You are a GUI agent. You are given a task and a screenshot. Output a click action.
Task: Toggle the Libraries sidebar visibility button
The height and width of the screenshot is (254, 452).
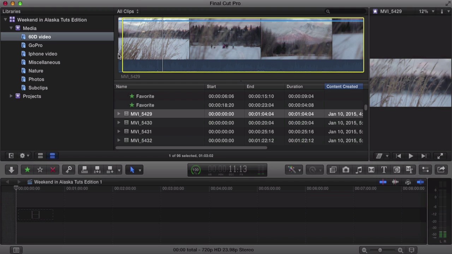coord(11,156)
